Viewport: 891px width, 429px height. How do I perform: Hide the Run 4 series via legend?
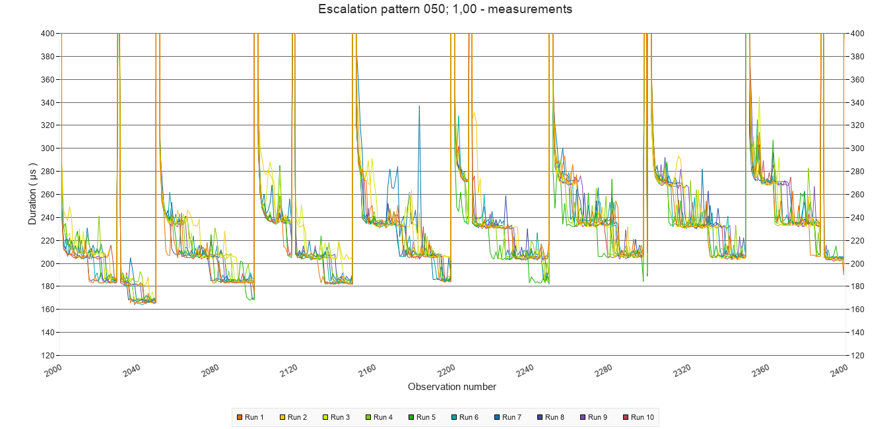[x=382, y=417]
